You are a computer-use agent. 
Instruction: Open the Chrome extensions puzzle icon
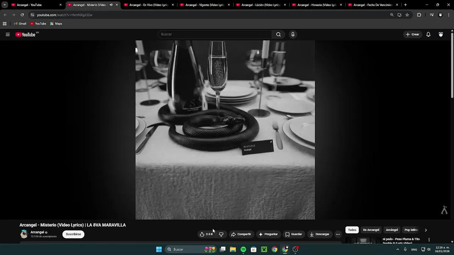coord(419,15)
